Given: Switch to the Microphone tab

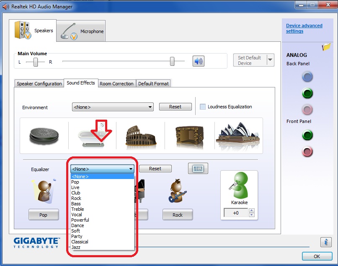Looking at the screenshot, I should 81,31.
